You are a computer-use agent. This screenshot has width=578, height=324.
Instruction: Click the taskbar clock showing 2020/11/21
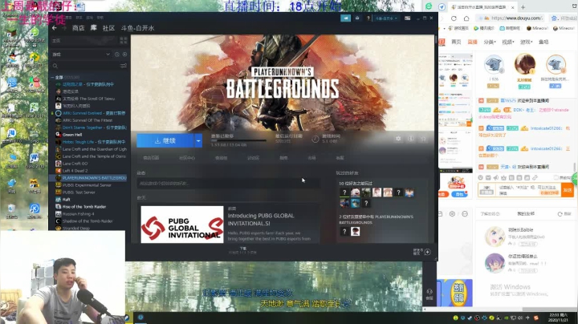click(558, 318)
